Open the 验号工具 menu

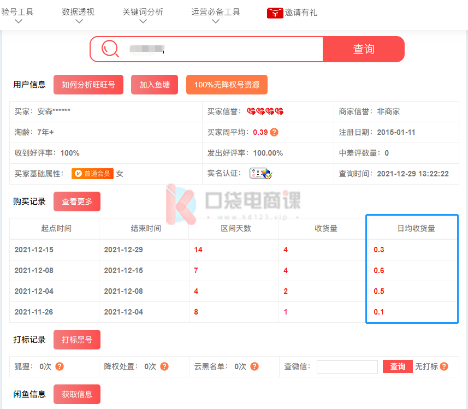(17, 12)
